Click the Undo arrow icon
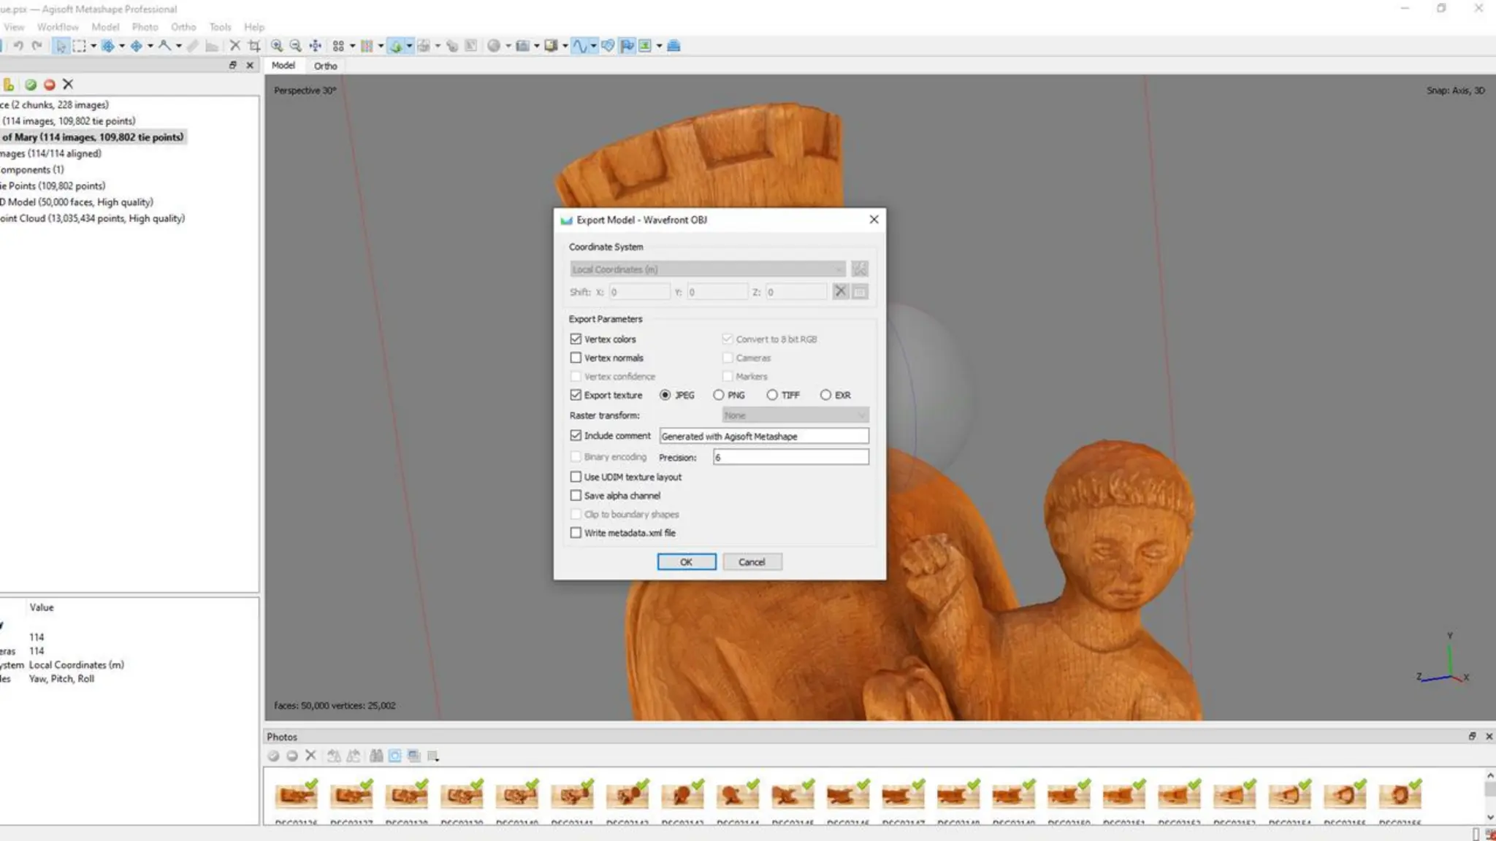The height and width of the screenshot is (841, 1496). (18, 46)
